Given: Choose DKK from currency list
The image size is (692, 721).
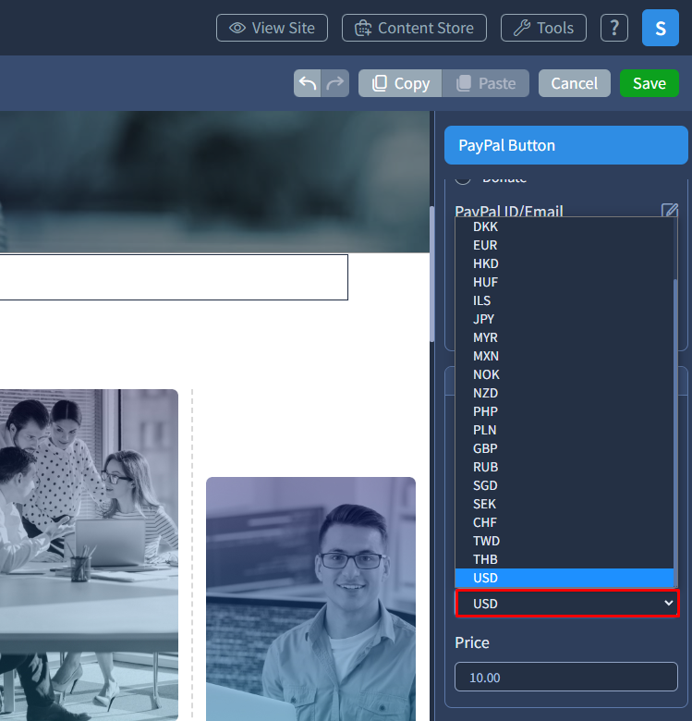Looking at the screenshot, I should point(565,226).
